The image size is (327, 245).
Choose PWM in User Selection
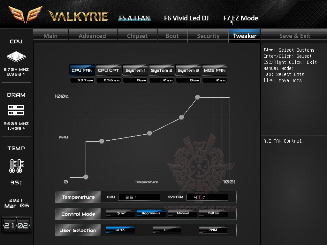tap(213, 230)
